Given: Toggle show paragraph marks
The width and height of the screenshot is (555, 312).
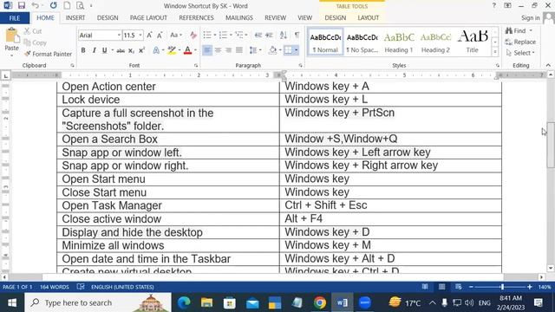Looking at the screenshot, I should 297,35.
